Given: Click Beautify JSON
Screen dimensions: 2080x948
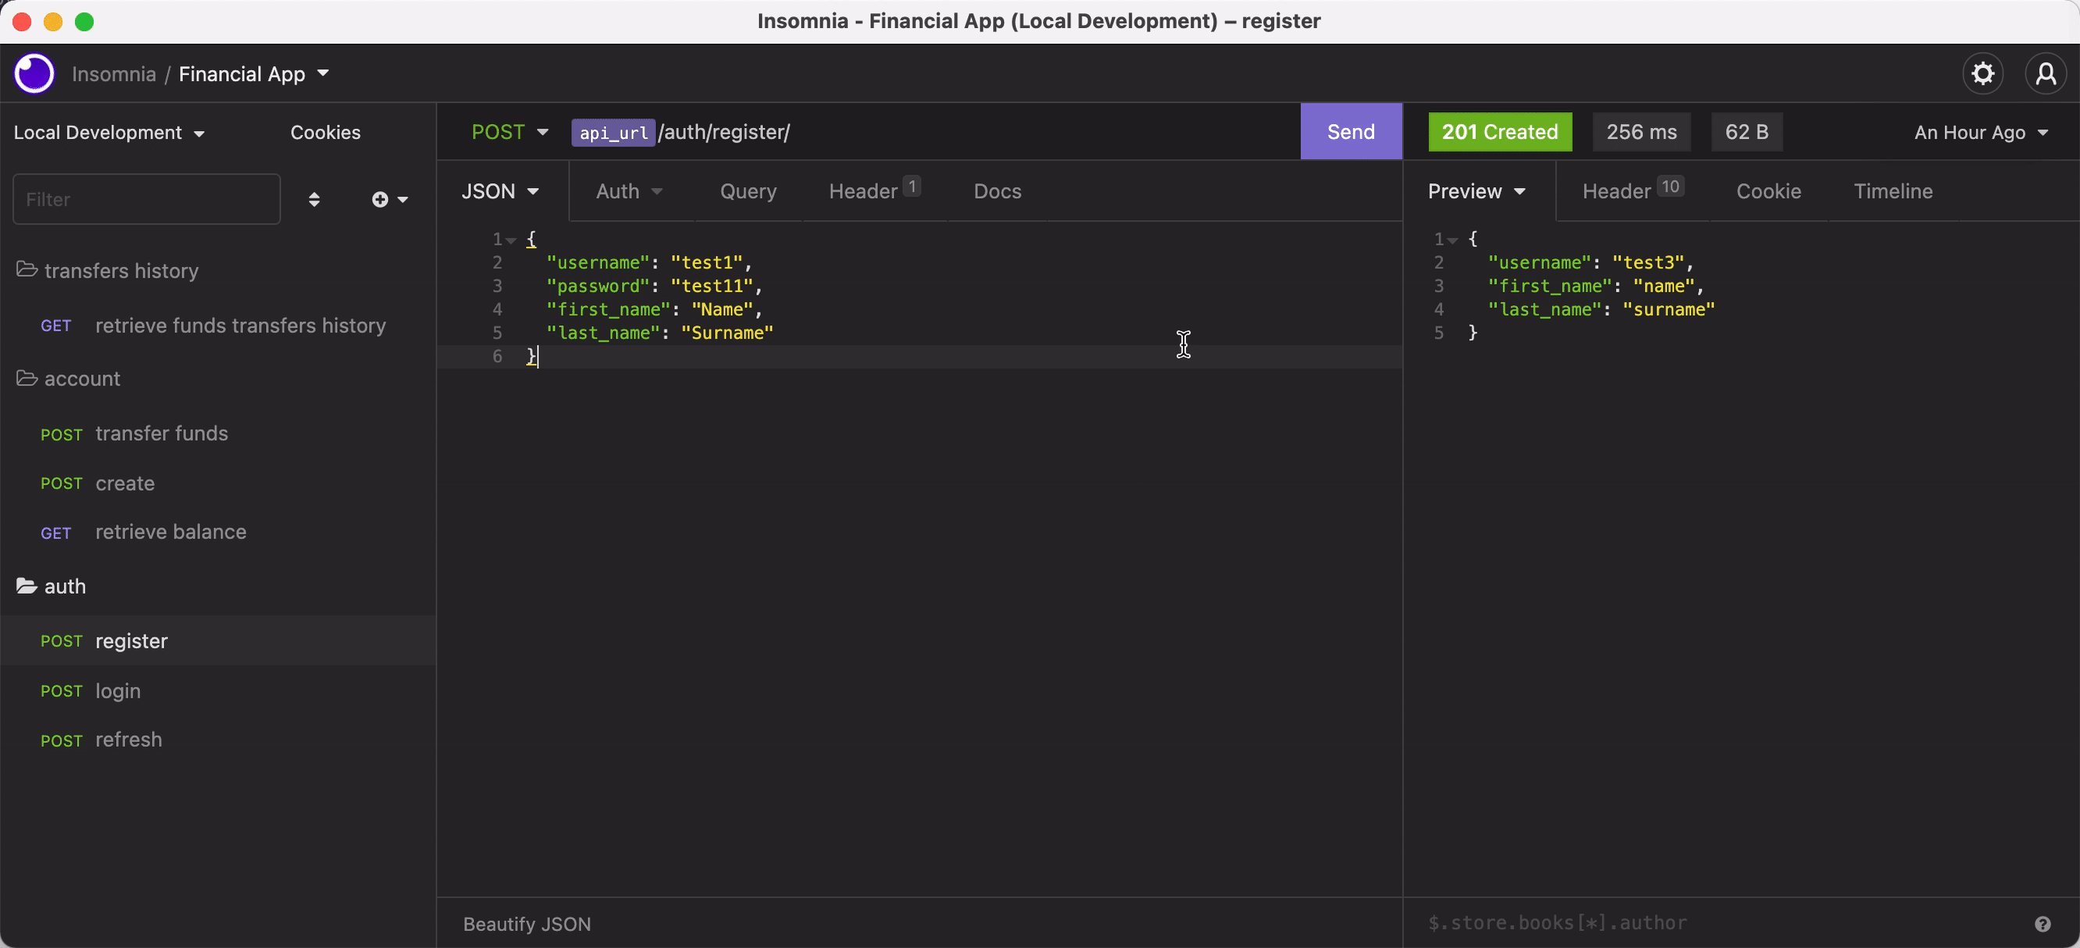Looking at the screenshot, I should pyautogui.click(x=526, y=924).
